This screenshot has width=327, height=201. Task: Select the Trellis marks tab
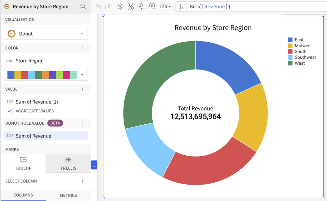point(68,164)
